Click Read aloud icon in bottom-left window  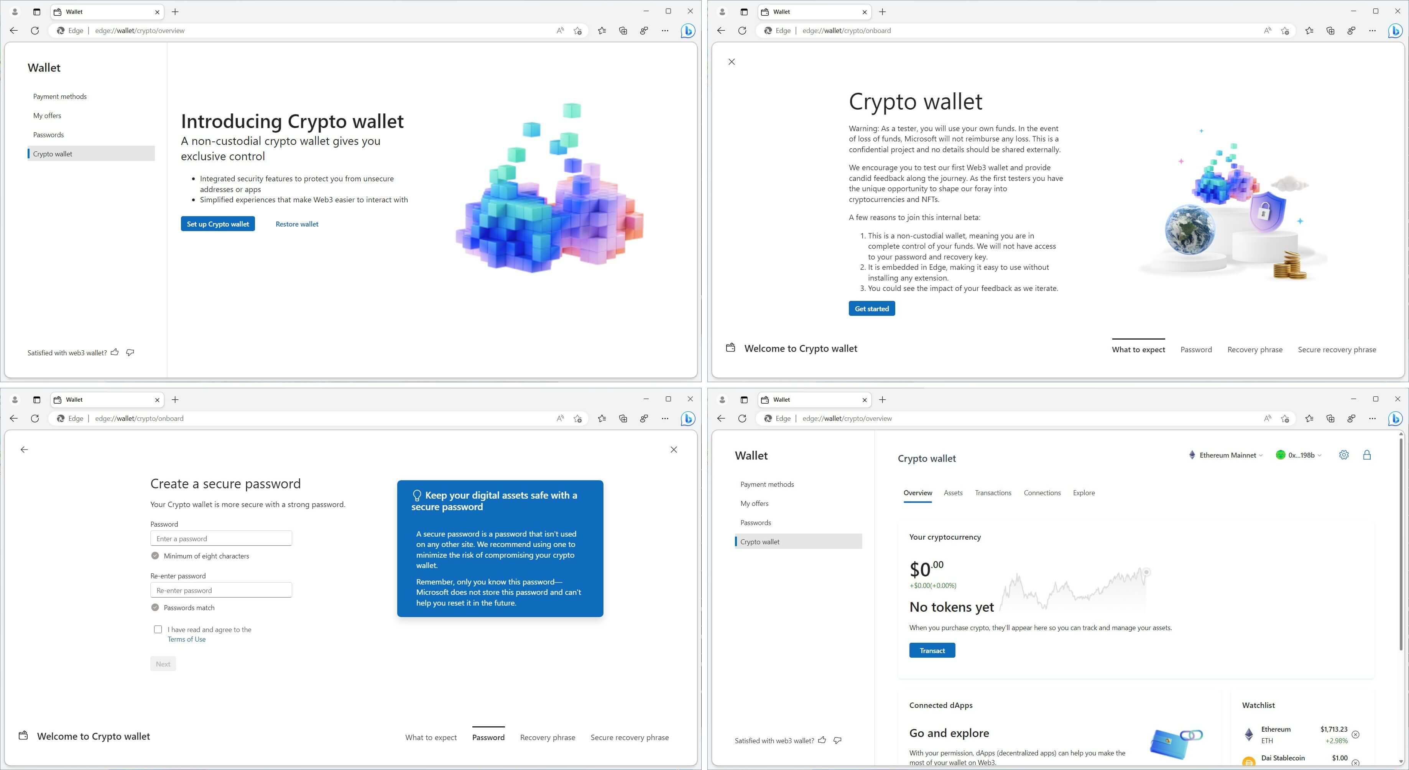tap(560, 419)
